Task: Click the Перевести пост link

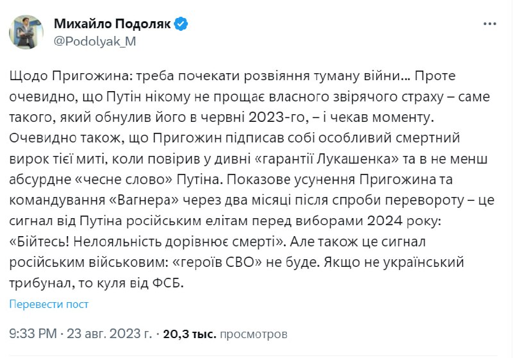Action: pyautogui.click(x=49, y=304)
